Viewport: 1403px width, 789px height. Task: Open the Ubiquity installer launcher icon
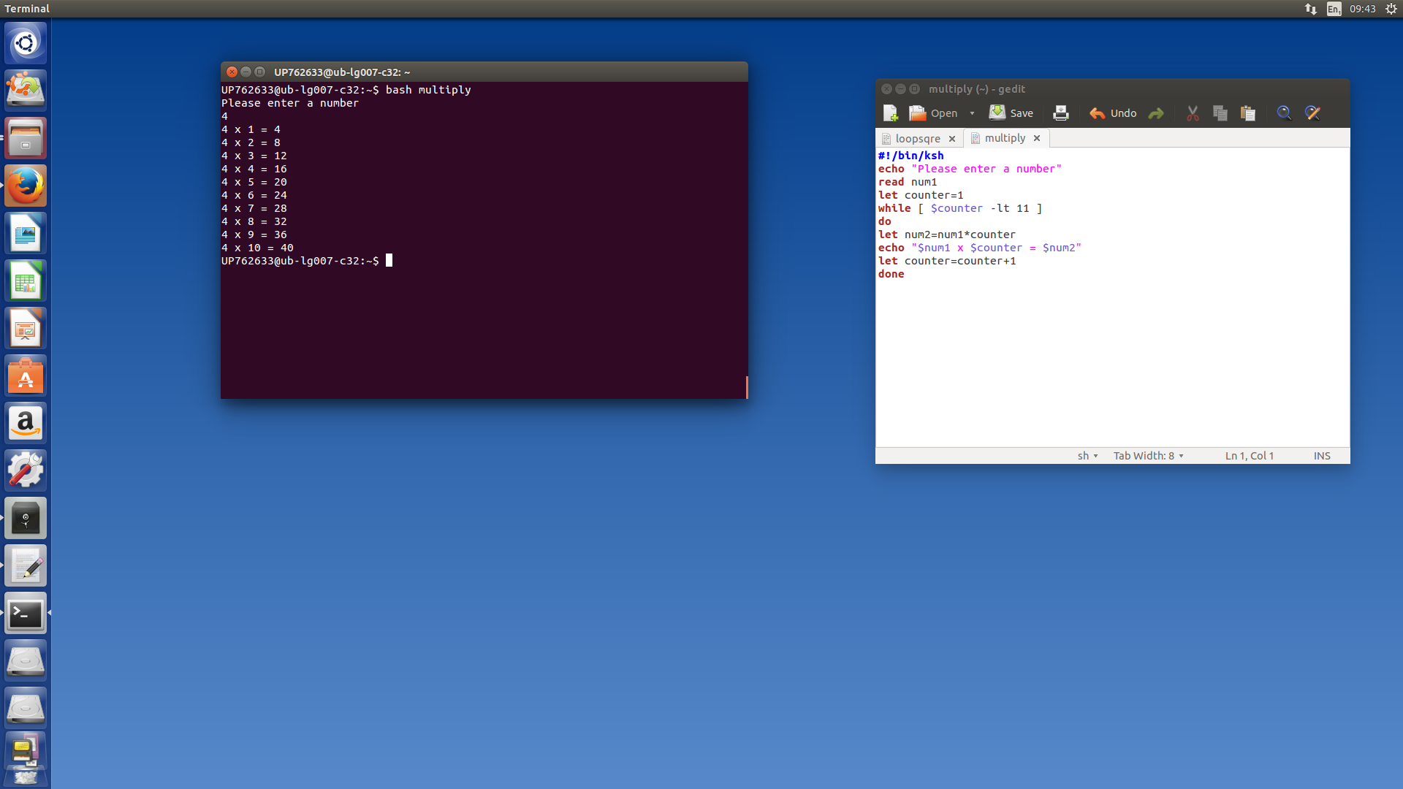(26, 91)
